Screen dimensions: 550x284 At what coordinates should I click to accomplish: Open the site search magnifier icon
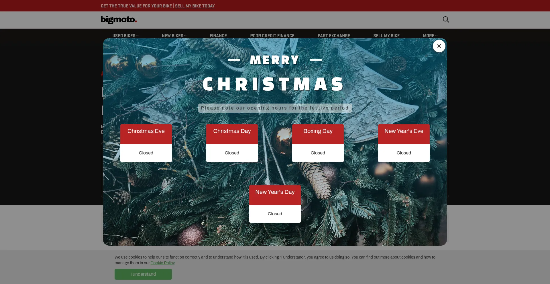446,19
